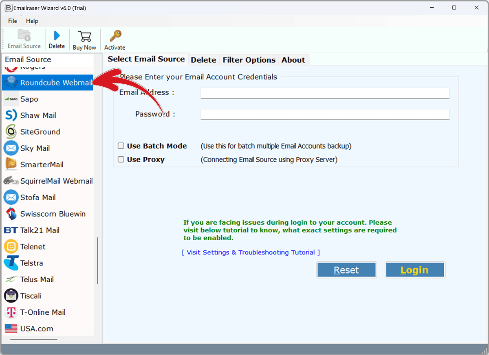Click the Login button
The width and height of the screenshot is (489, 355).
coord(415,270)
